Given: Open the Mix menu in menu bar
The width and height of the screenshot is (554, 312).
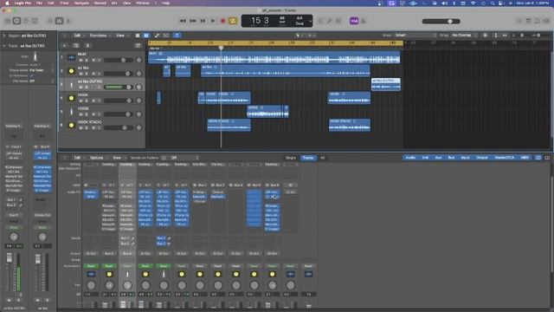Looking at the screenshot, I should [x=114, y=3].
